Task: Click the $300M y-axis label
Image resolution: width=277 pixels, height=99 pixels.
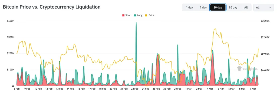Action: click(11, 37)
